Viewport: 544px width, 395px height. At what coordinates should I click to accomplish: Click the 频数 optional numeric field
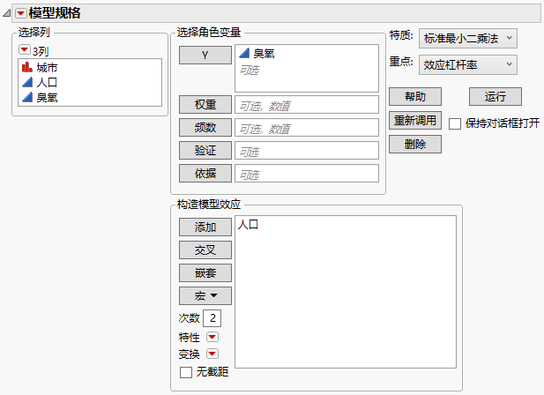click(x=307, y=128)
